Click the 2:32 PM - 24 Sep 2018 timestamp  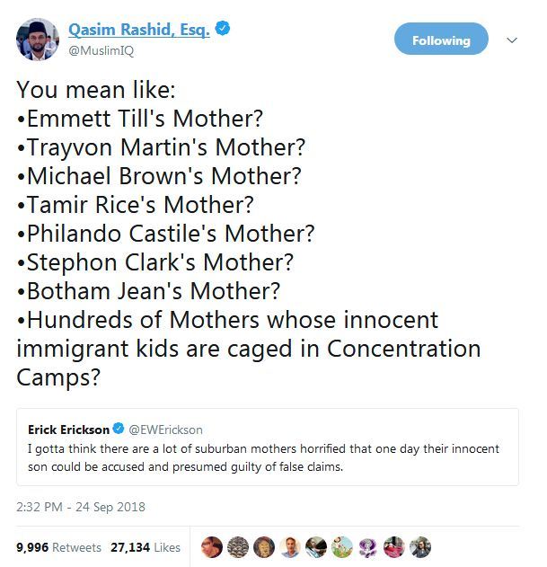point(81,507)
